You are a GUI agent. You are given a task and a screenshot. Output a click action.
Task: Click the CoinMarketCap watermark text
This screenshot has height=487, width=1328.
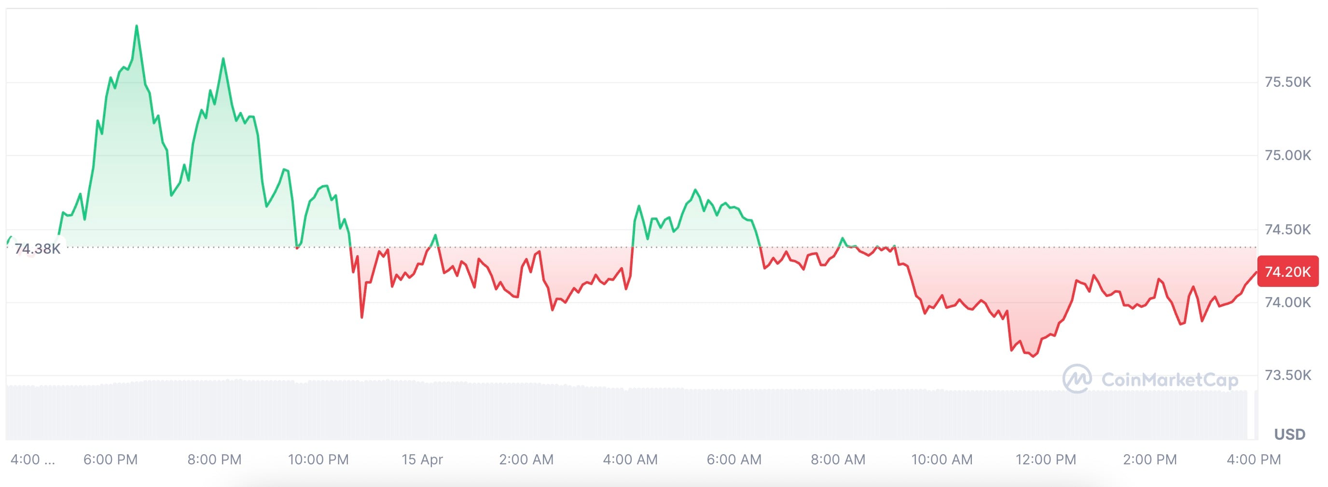pos(1169,380)
